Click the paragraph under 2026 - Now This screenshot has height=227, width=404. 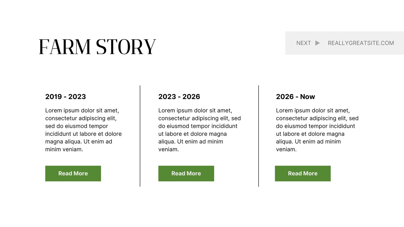tap(317, 130)
